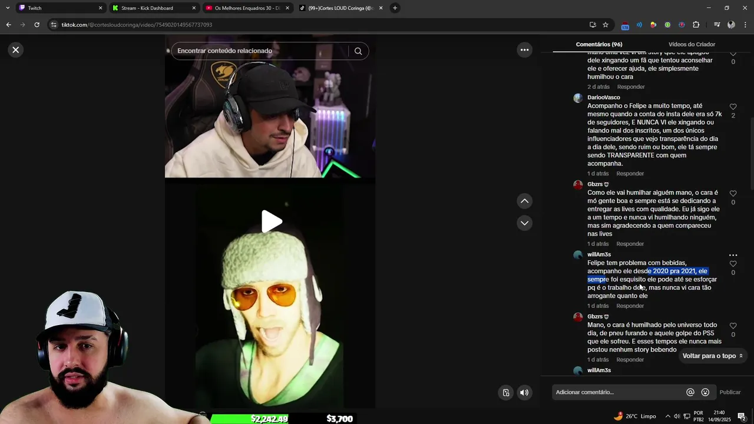The image size is (754, 424).
Task: Close the Cortes LOUD Coringa tab
Action: tap(381, 8)
